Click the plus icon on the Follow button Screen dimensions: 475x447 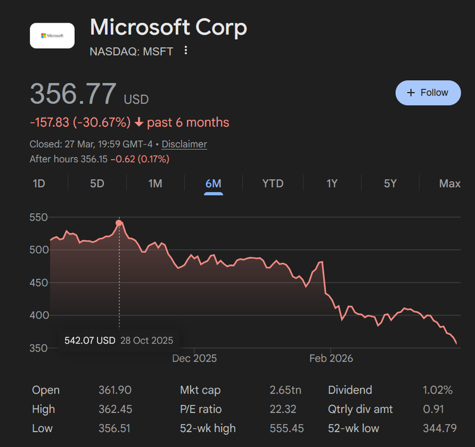410,93
